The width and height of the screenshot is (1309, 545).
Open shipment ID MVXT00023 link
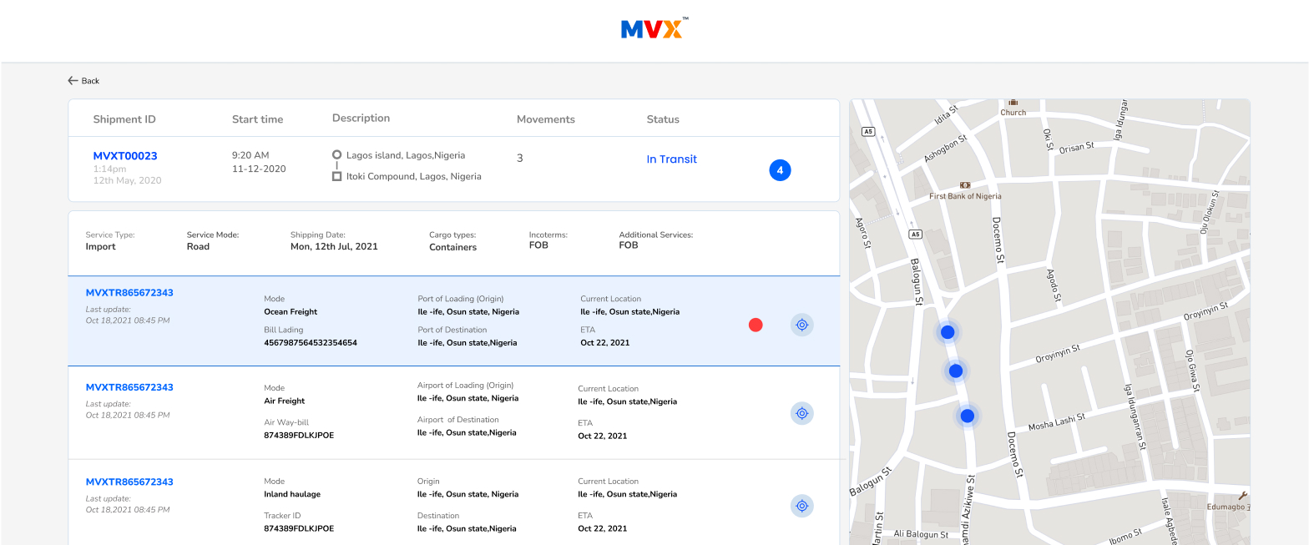click(x=125, y=156)
